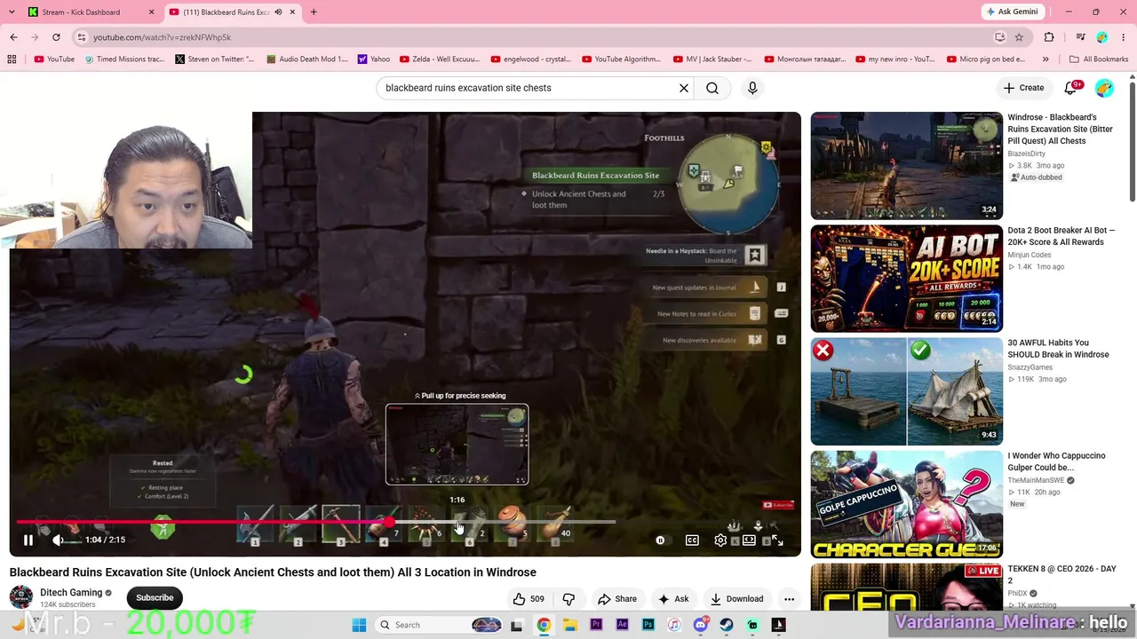Open the Create menu on YouTube
This screenshot has height=639, width=1137.
pos(1023,88)
